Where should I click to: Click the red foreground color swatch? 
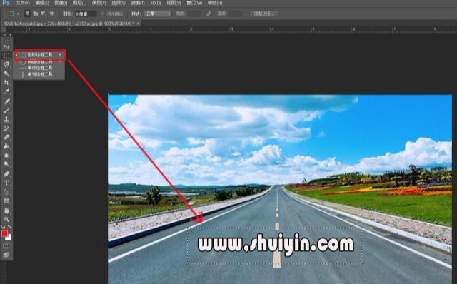pos(5,233)
